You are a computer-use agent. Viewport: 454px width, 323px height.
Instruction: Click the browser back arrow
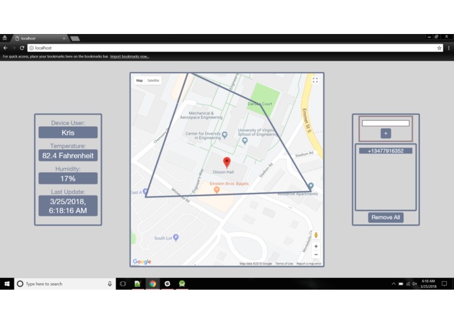click(x=5, y=48)
